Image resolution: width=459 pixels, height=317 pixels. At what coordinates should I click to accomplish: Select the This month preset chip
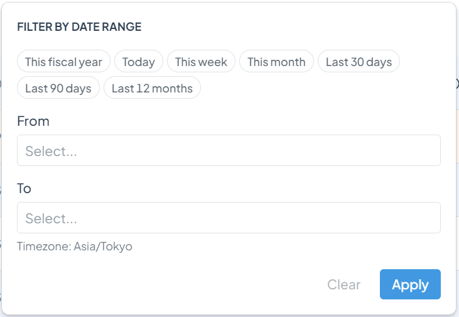coord(276,61)
